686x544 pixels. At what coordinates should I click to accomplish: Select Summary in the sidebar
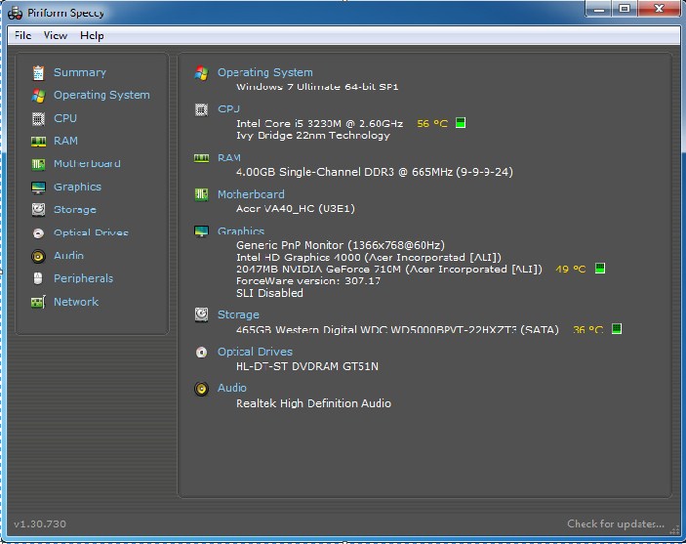click(x=80, y=72)
